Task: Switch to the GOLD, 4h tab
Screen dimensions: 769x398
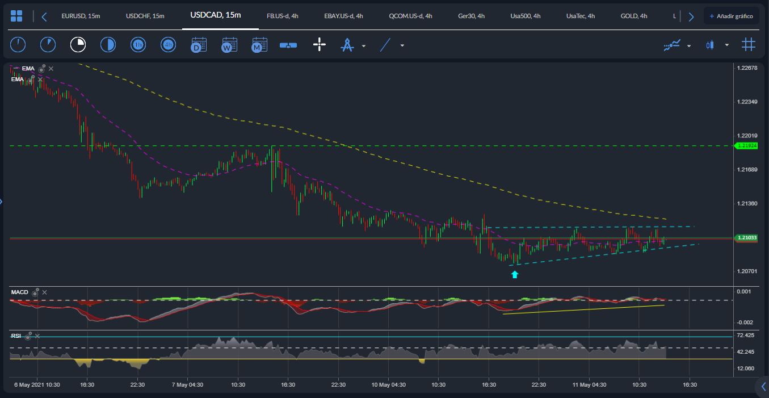Action: click(634, 16)
